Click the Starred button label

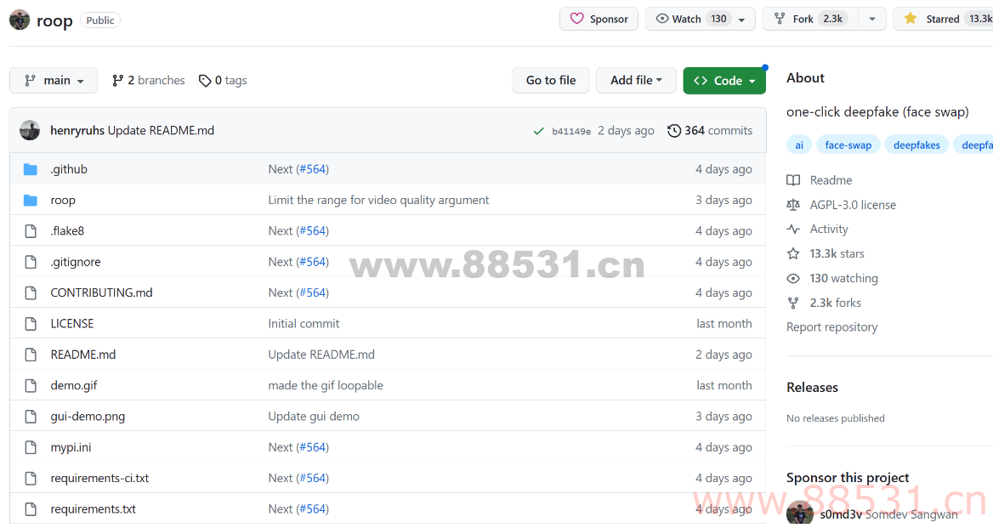coord(942,19)
